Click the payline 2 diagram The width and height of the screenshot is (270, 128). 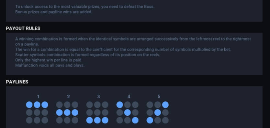[x=67, y=112]
